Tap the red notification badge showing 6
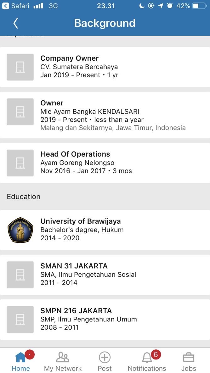This screenshot has height=373, width=210. pyautogui.click(x=156, y=355)
